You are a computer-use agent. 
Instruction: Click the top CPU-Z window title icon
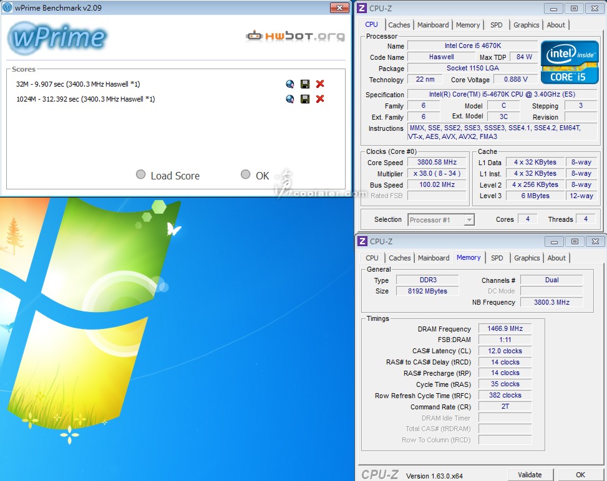tap(362, 8)
